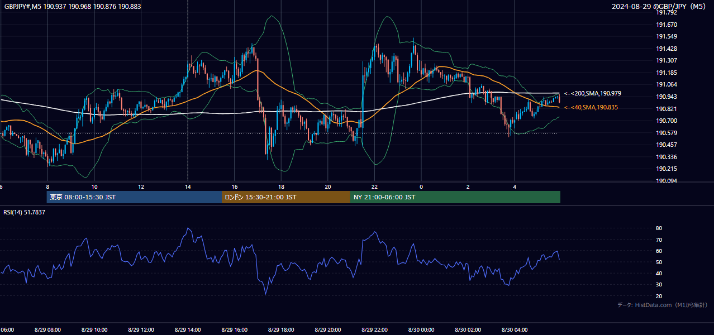This screenshot has width=714, height=335.
Task: Click price scale value 190.700
Action: point(667,121)
